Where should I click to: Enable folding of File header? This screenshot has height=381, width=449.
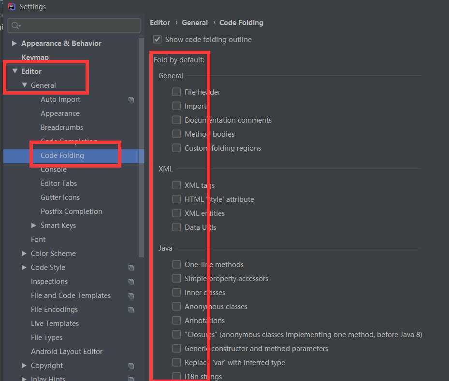pos(176,92)
